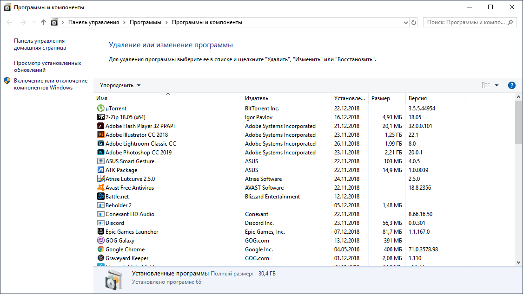Expand the address bar history dropdown
This screenshot has height=294, width=523.
click(x=405, y=22)
